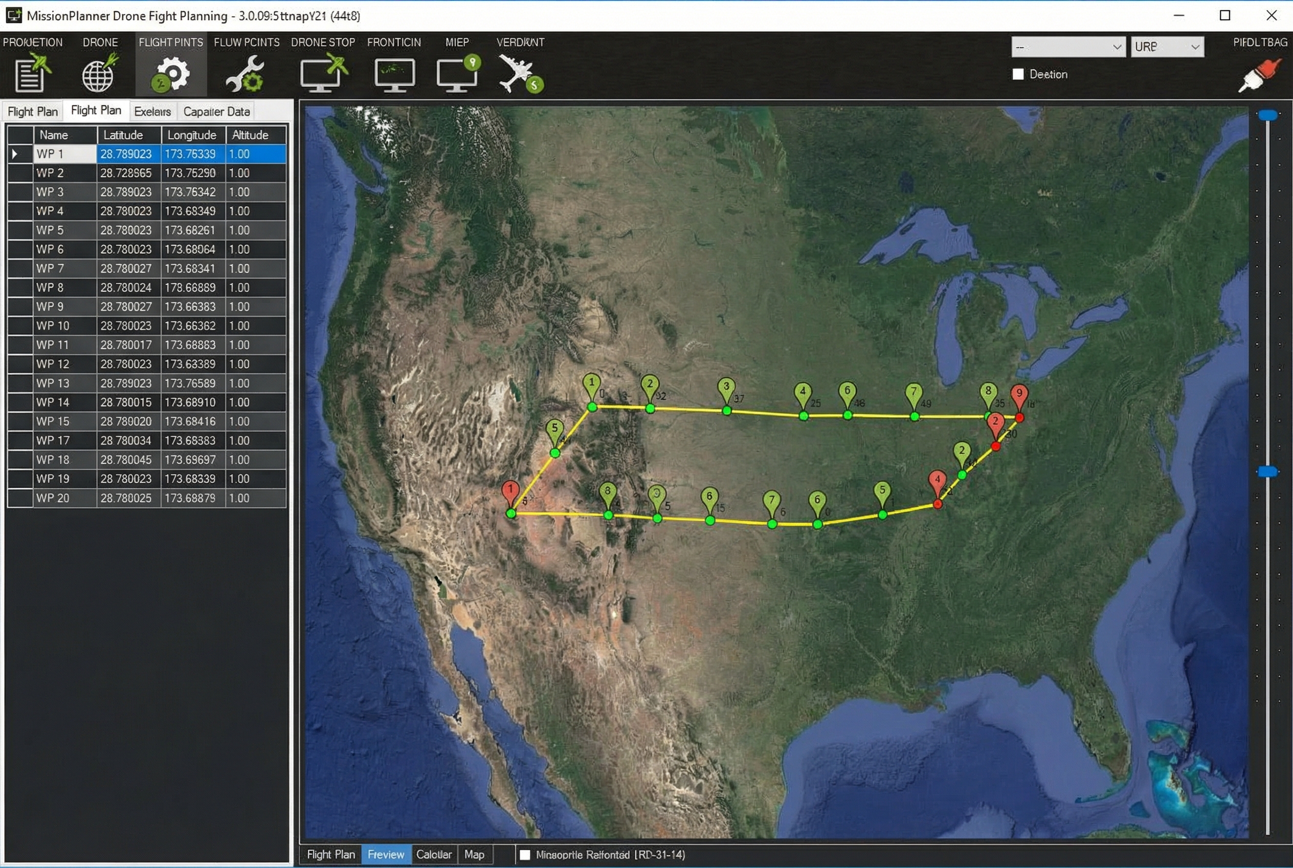Viewport: 1293px width, 868px height.
Task: Open the FRONTICIN monitor icon
Action: point(394,74)
